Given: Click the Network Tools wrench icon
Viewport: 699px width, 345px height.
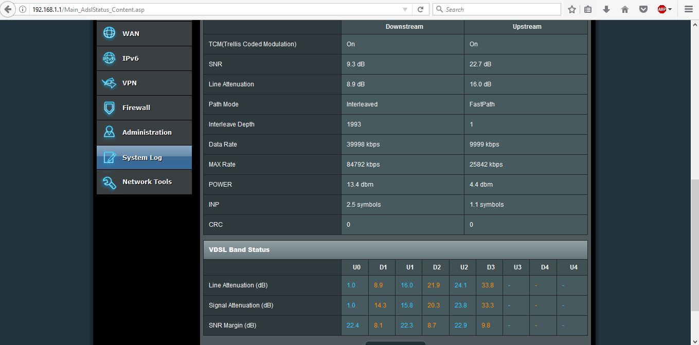Looking at the screenshot, I should click(x=109, y=182).
